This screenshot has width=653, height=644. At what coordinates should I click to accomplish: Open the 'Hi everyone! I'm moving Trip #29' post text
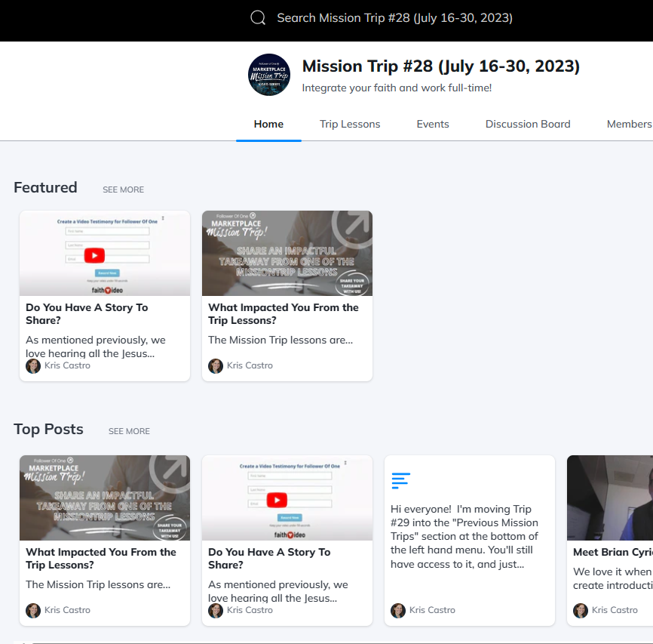tap(464, 536)
